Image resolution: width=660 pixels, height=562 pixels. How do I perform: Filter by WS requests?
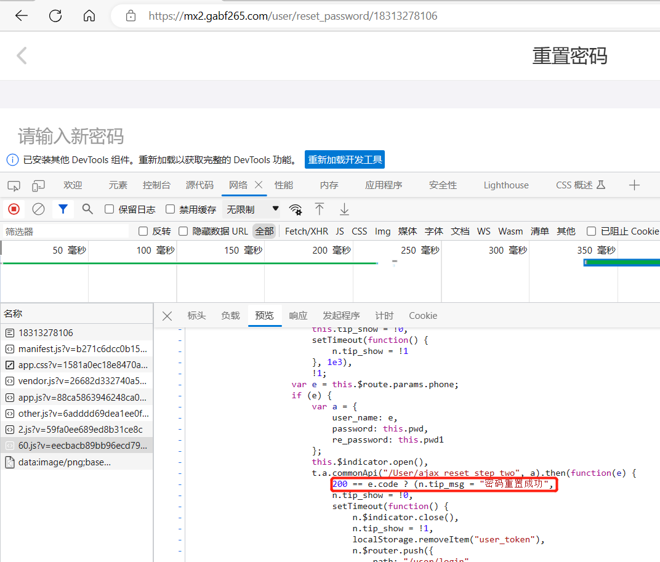(484, 231)
